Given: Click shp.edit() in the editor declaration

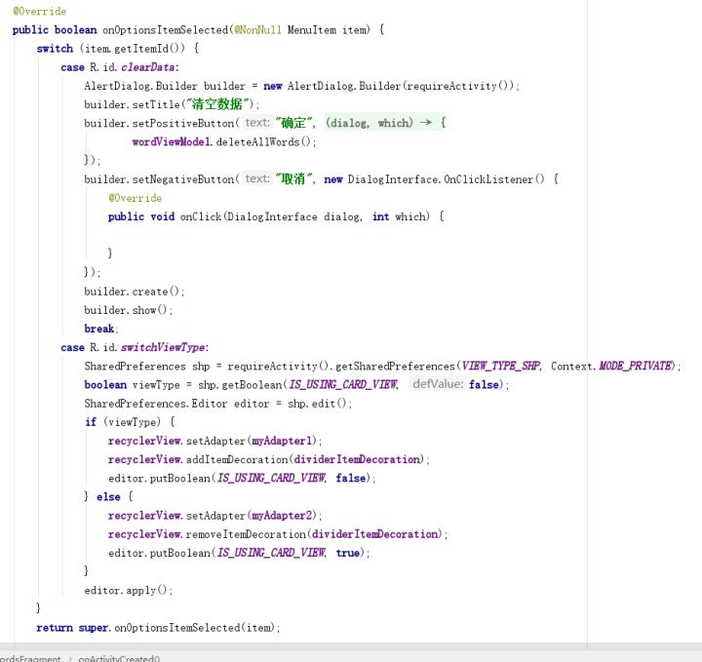Looking at the screenshot, I should [317, 404].
